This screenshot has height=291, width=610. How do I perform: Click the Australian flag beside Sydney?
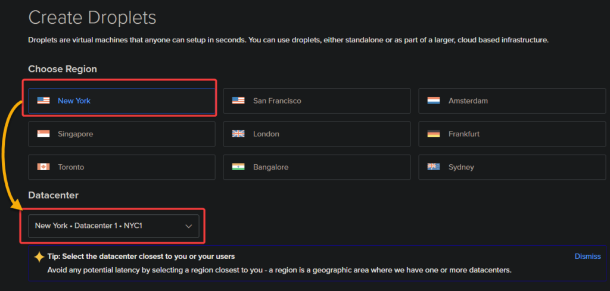[434, 167]
